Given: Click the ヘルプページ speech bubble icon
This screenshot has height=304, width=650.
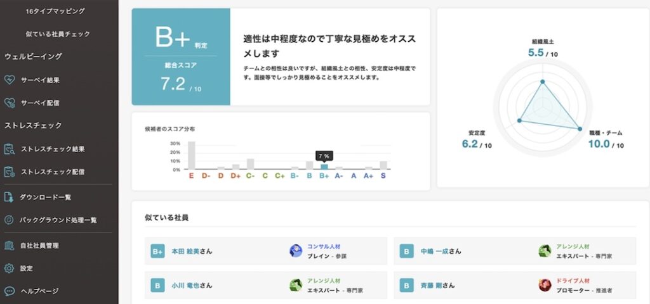Looking at the screenshot, I should [10, 291].
